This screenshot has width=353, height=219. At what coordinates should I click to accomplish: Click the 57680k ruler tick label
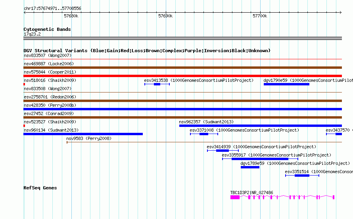tap(71, 16)
